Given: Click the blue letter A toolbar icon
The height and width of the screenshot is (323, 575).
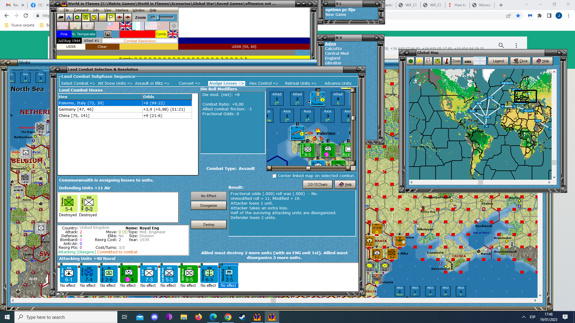Looking at the screenshot, I should (x=69, y=17).
